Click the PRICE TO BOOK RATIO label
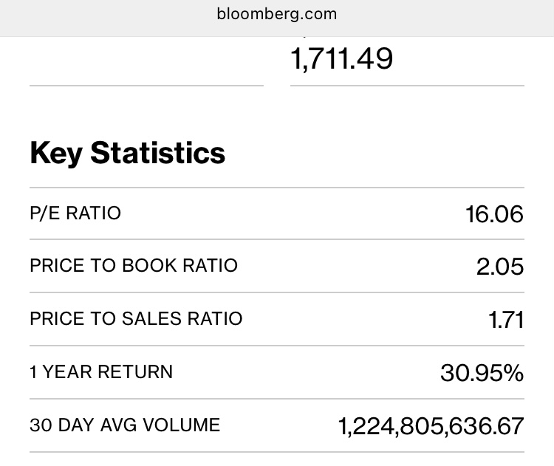The image size is (554, 466). [134, 266]
